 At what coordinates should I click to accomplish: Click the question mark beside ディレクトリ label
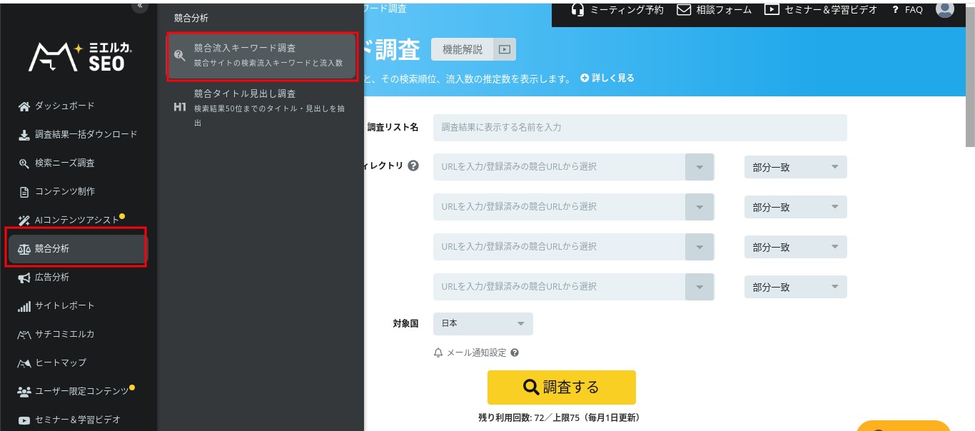[414, 166]
